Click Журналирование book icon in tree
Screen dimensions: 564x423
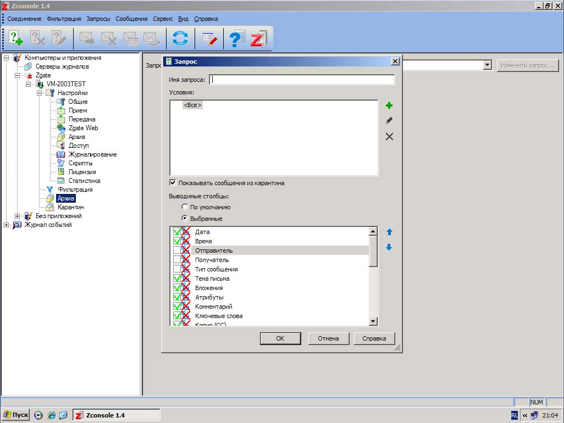[x=61, y=154]
